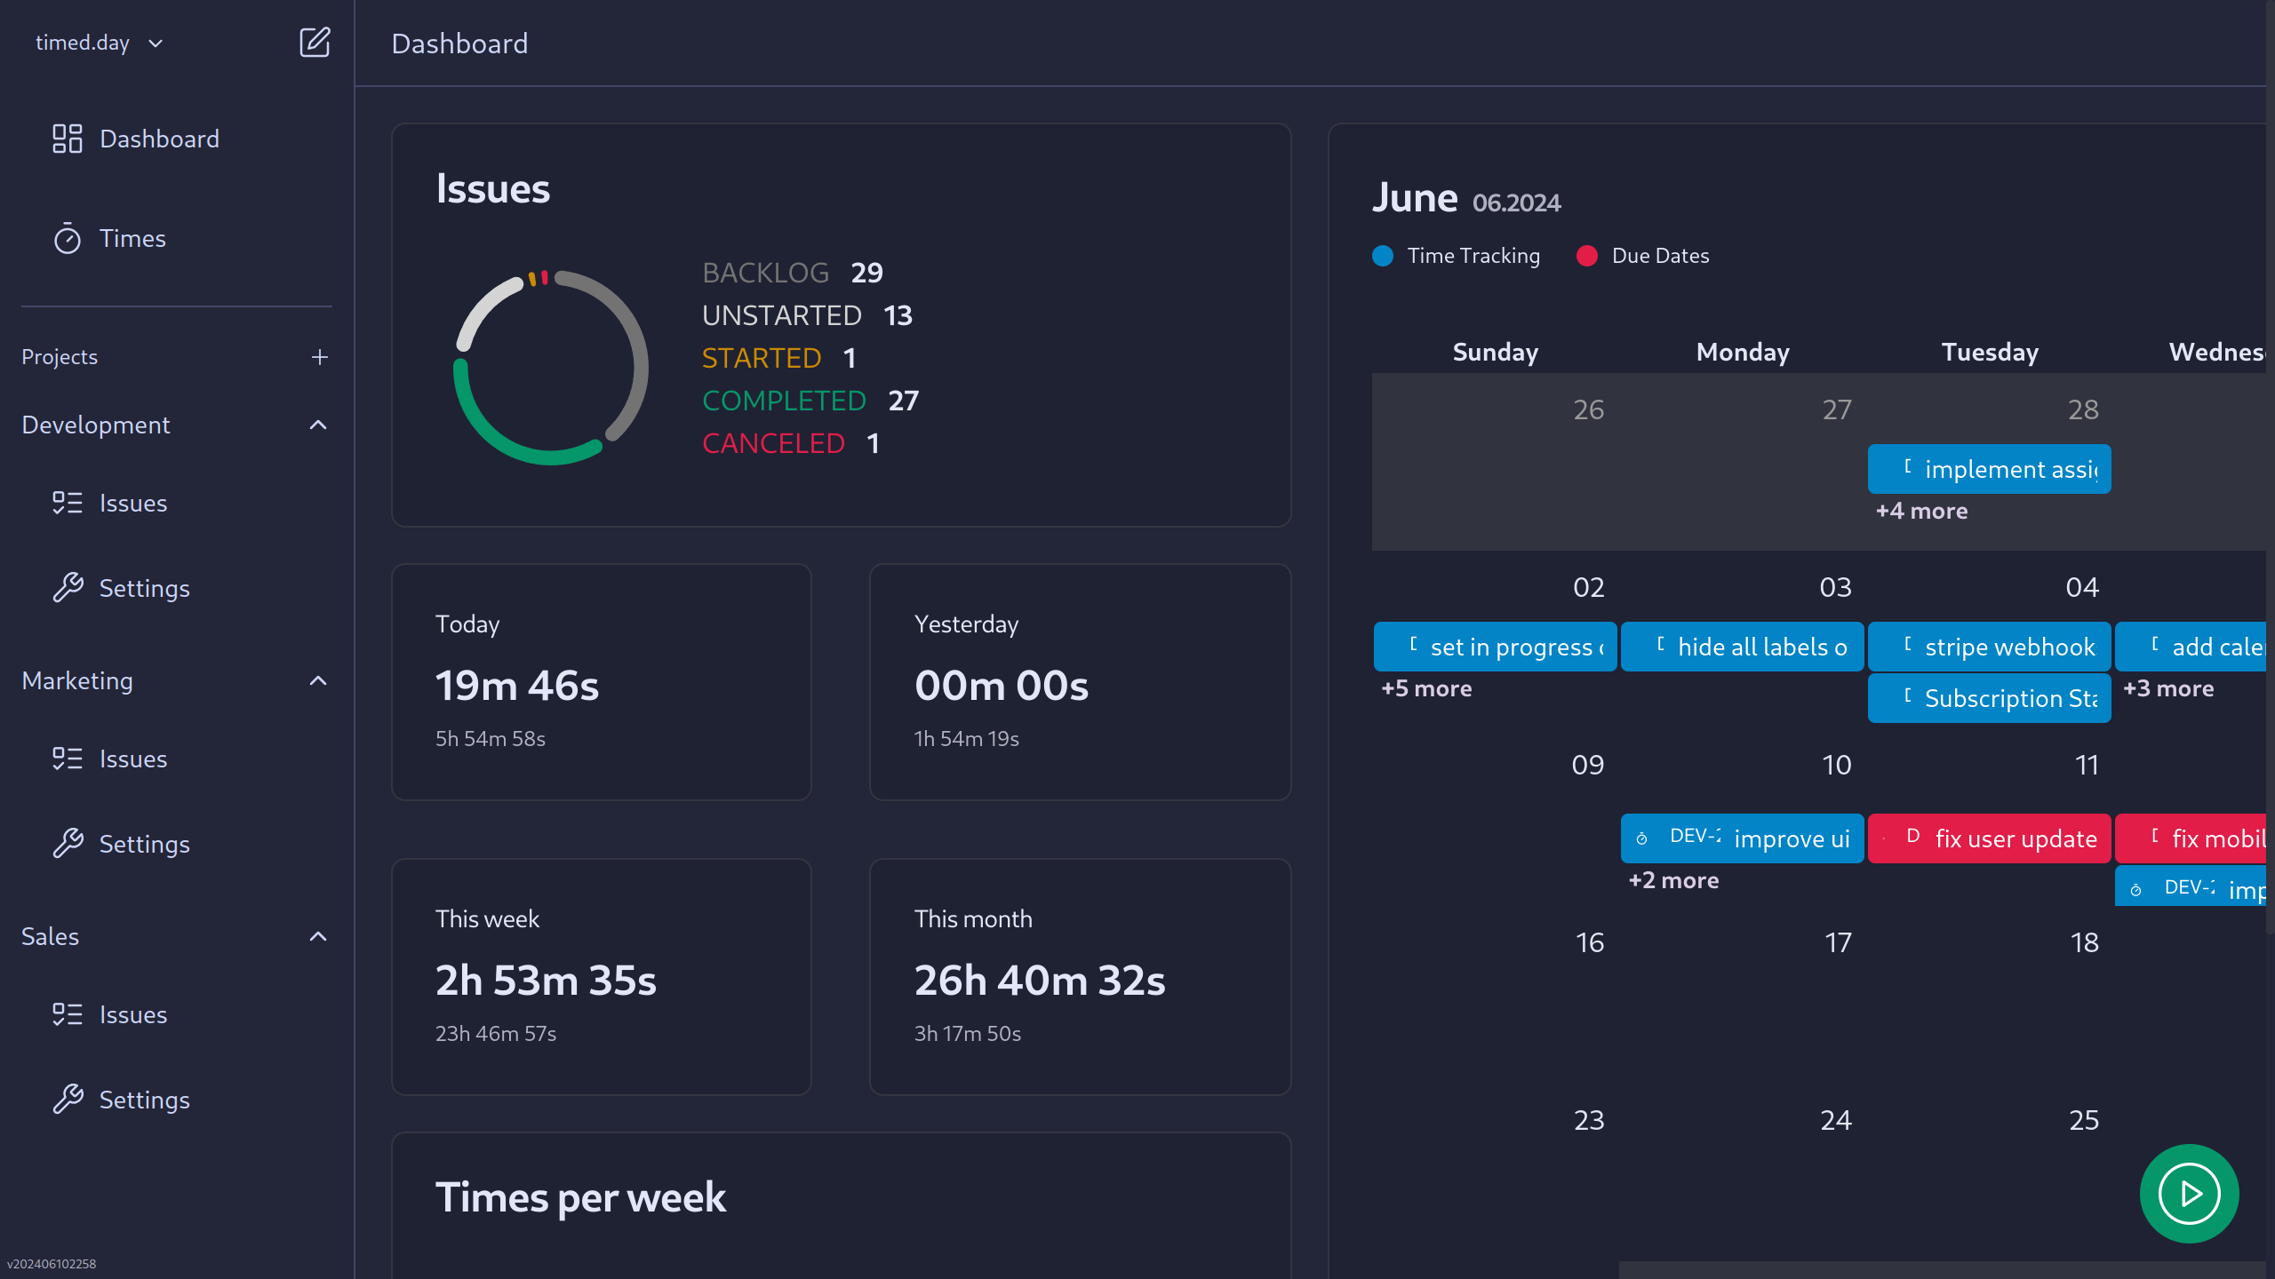This screenshot has height=1279, width=2275.
Task: Click the Yesterday time card 00m 00s
Action: coord(1080,682)
